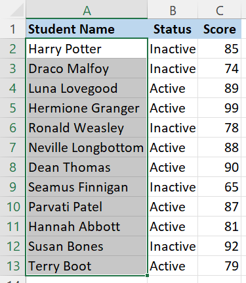Select column A header
This screenshot has height=283, width=246.
87,9
